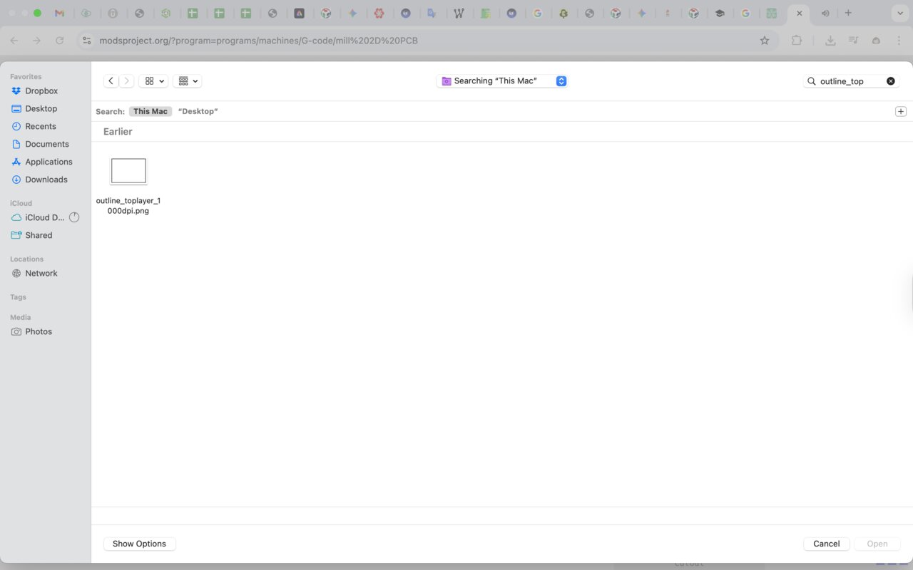913x570 pixels.
Task: Cancel the file dialog
Action: point(827,544)
